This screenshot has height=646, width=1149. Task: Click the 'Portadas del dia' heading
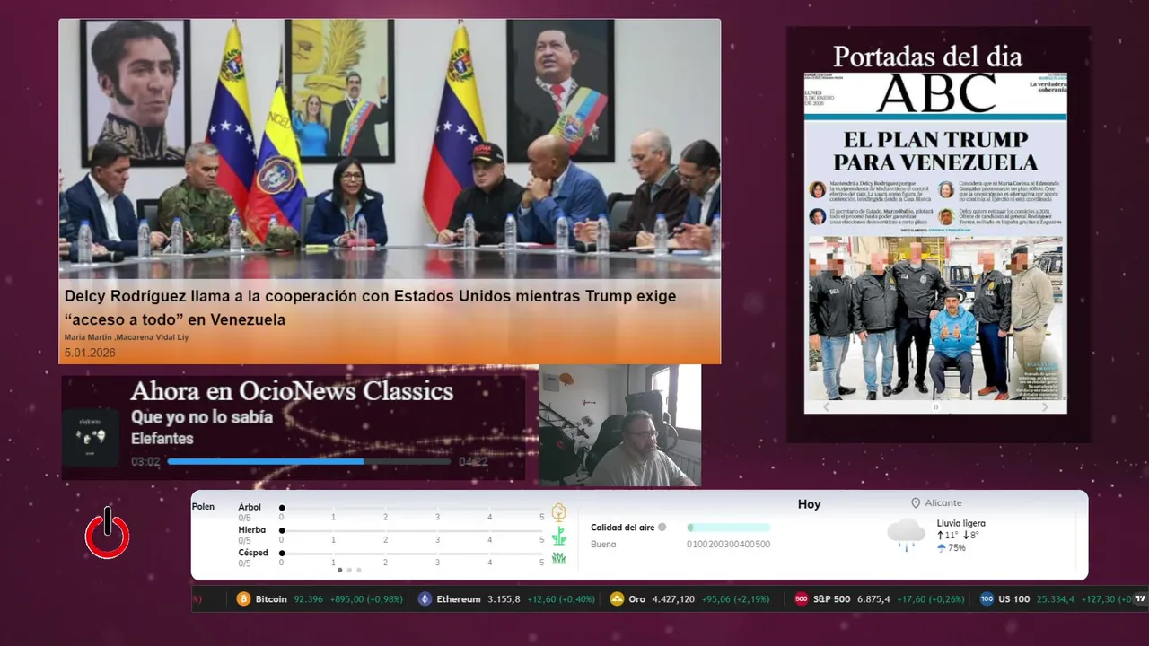[927, 57]
